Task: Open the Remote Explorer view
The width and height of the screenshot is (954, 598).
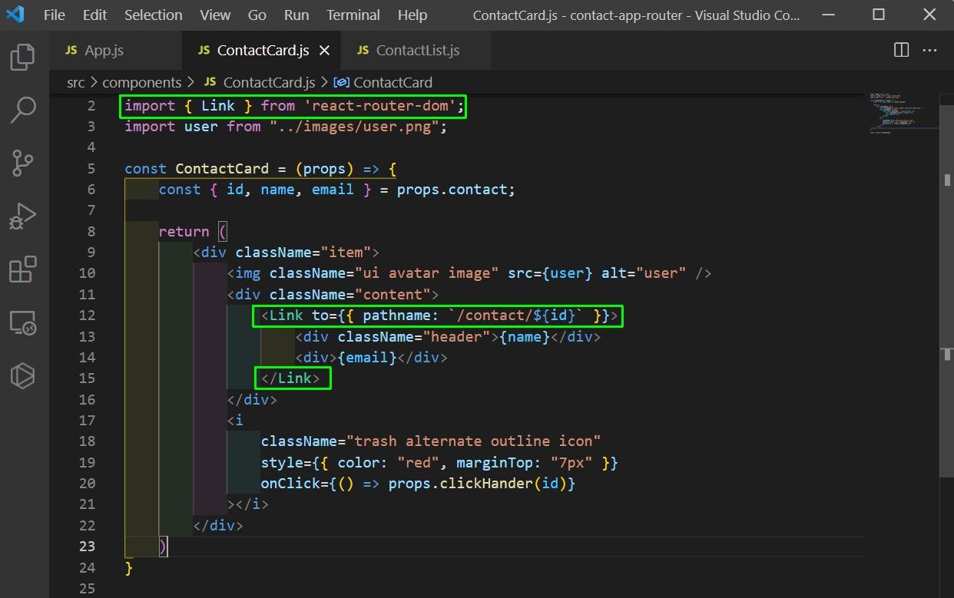Action: coord(22,322)
